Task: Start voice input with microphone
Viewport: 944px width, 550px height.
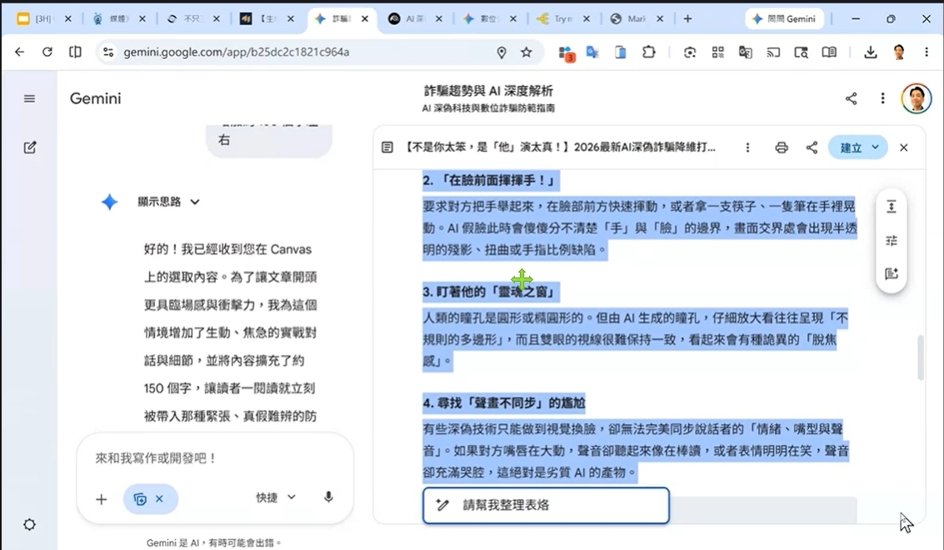Action: [328, 497]
